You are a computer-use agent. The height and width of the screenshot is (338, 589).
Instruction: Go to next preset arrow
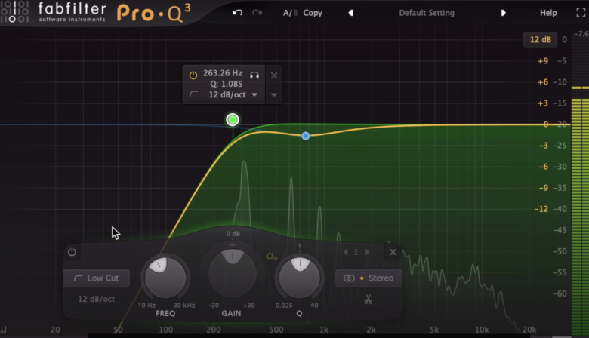(504, 13)
